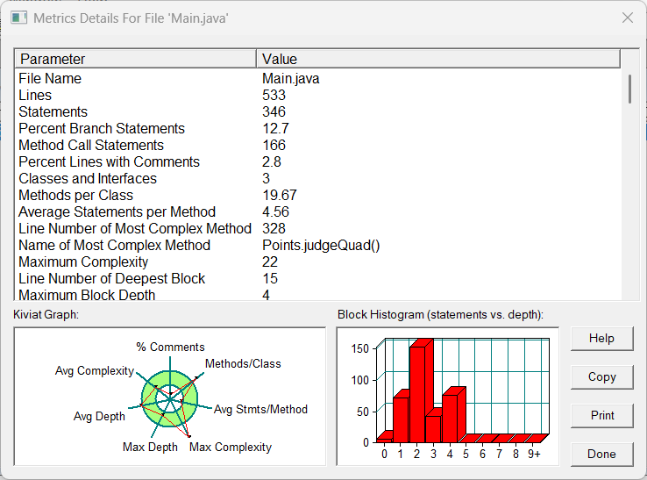The image size is (647, 480).
Task: Select Maximum Complexity row
Action: click(317, 261)
